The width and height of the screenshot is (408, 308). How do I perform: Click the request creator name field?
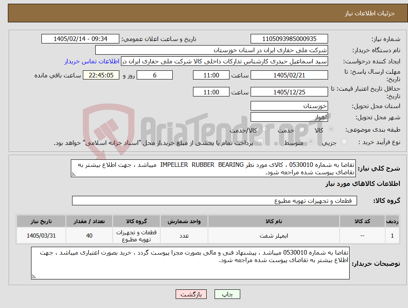224,61
